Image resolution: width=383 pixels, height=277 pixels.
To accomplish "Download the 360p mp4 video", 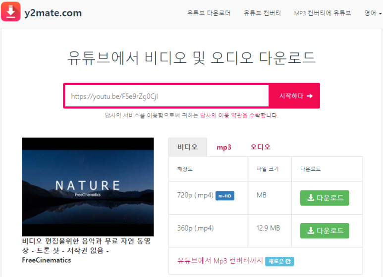I will coord(325,231).
